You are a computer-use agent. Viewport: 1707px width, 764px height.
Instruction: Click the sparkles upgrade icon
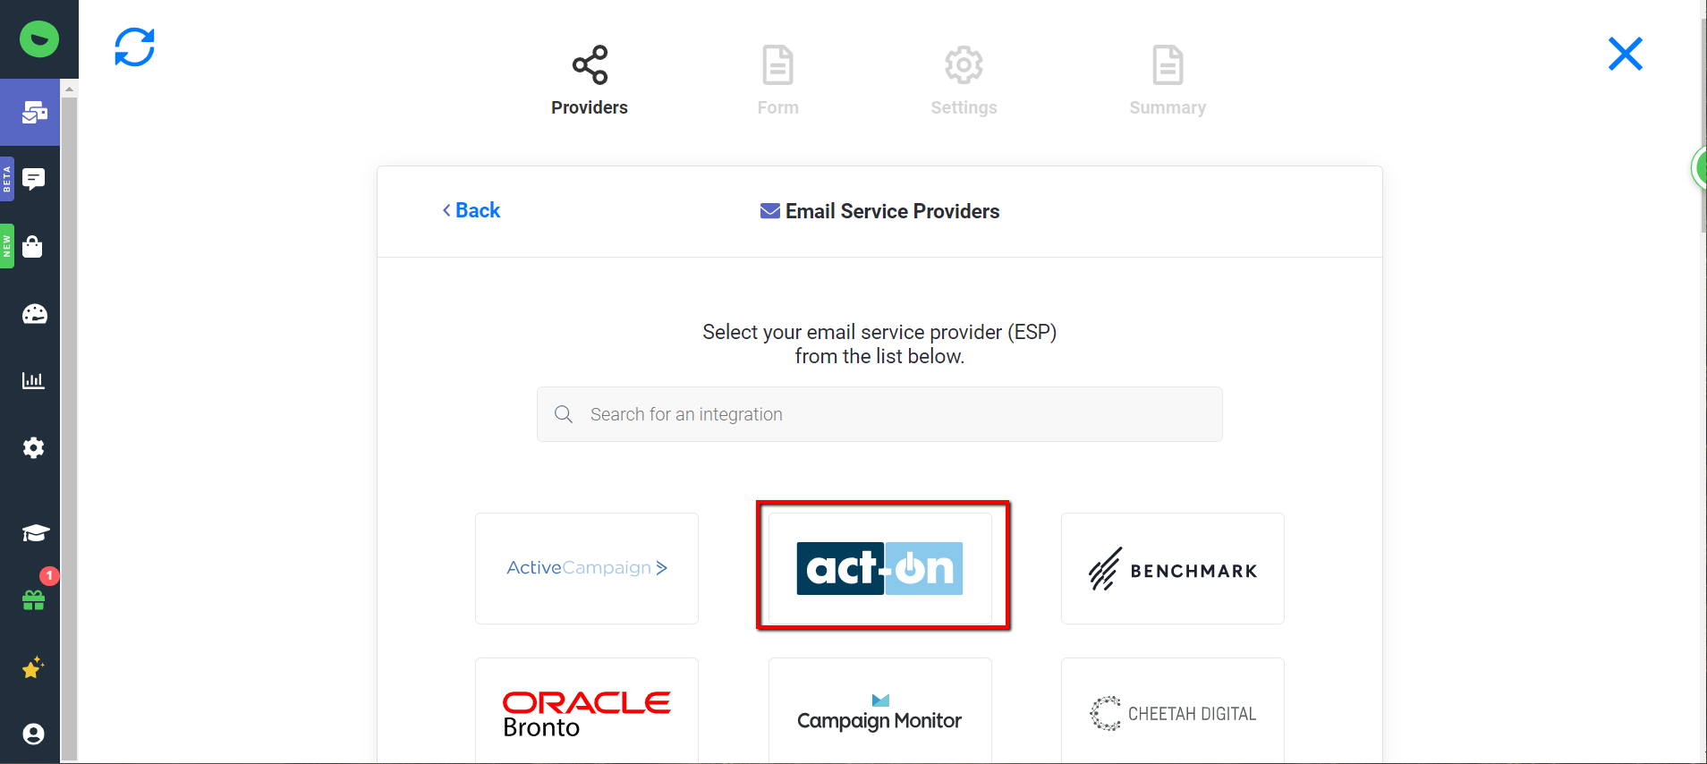pos(33,666)
